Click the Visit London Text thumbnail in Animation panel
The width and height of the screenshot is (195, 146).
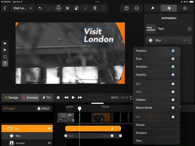pos(151,29)
